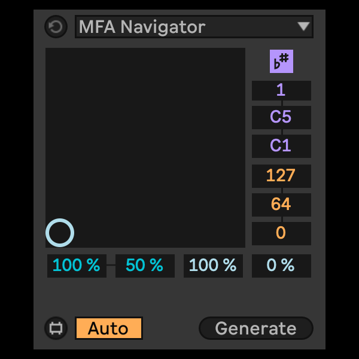This screenshot has height=359, width=359.
Task: Click the clip icon next to Auto
Action: click(56, 328)
